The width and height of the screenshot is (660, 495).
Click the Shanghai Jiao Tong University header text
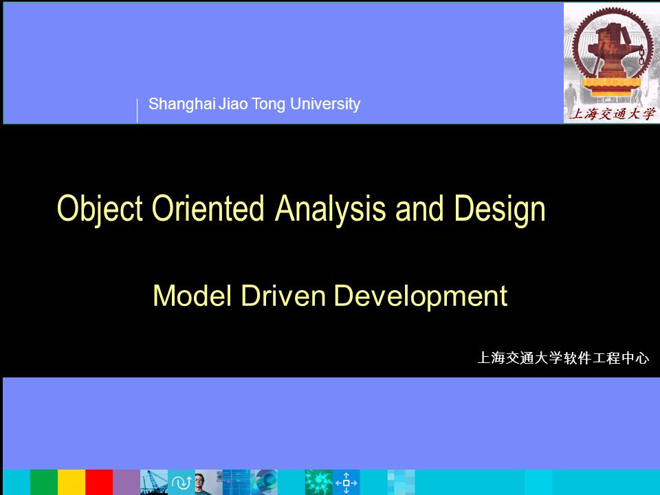pos(254,104)
